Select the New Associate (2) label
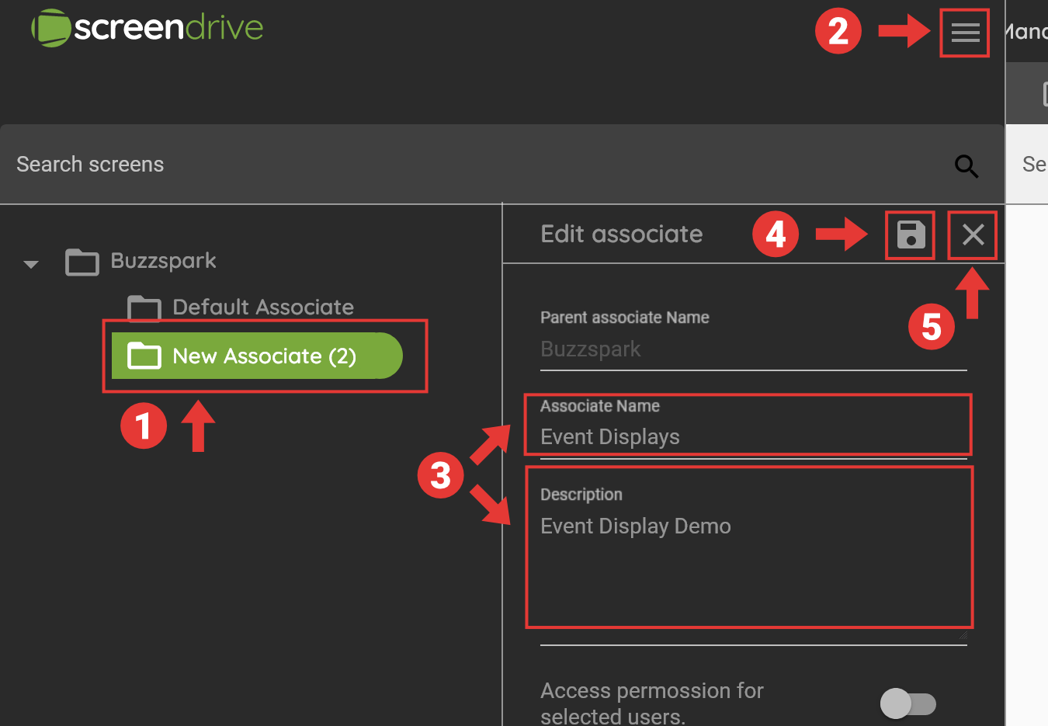 click(264, 356)
